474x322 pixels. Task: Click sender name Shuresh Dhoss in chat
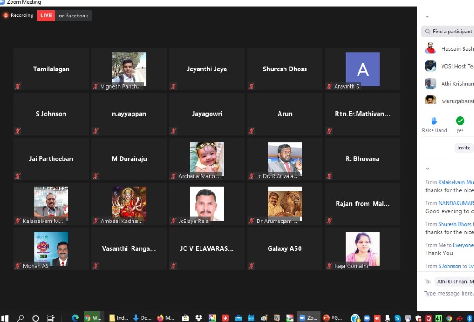click(454, 224)
